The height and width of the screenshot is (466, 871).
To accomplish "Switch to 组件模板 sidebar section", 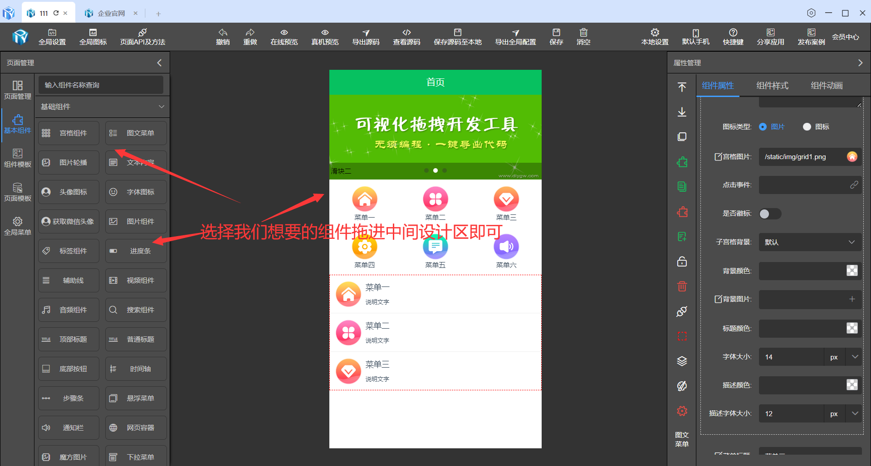I will (18, 158).
